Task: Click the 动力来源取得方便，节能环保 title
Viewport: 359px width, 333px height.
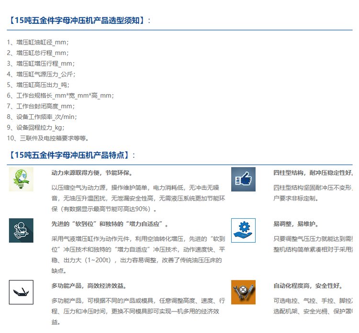Action: (x=92, y=172)
